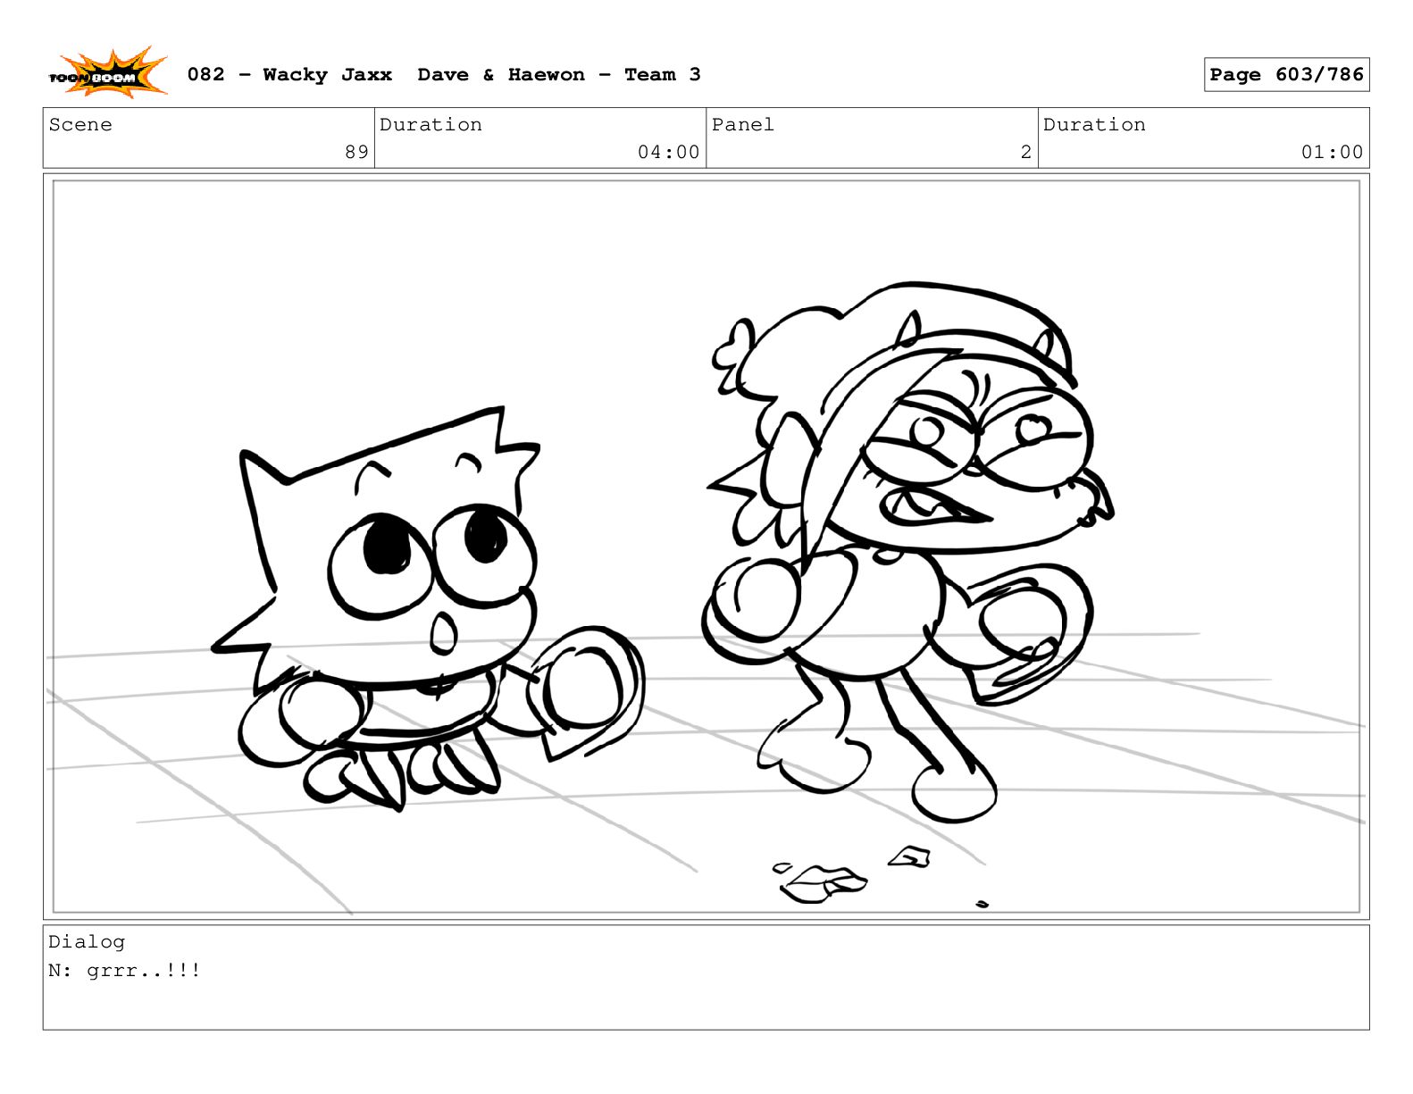Click the scene number '89'
Image resolution: width=1413 pixels, height=1094 pixels.
(x=356, y=152)
